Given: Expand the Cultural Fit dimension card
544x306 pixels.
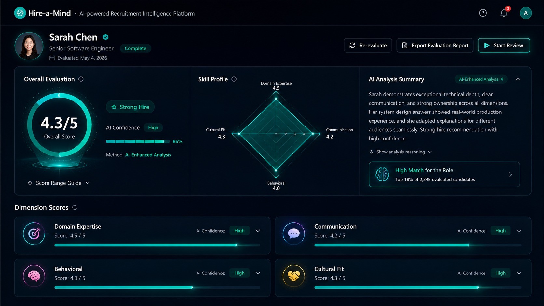Looking at the screenshot, I should tap(519, 273).
